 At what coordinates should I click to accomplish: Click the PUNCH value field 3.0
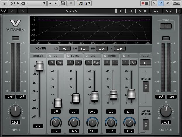pyautogui.click(x=145, y=63)
